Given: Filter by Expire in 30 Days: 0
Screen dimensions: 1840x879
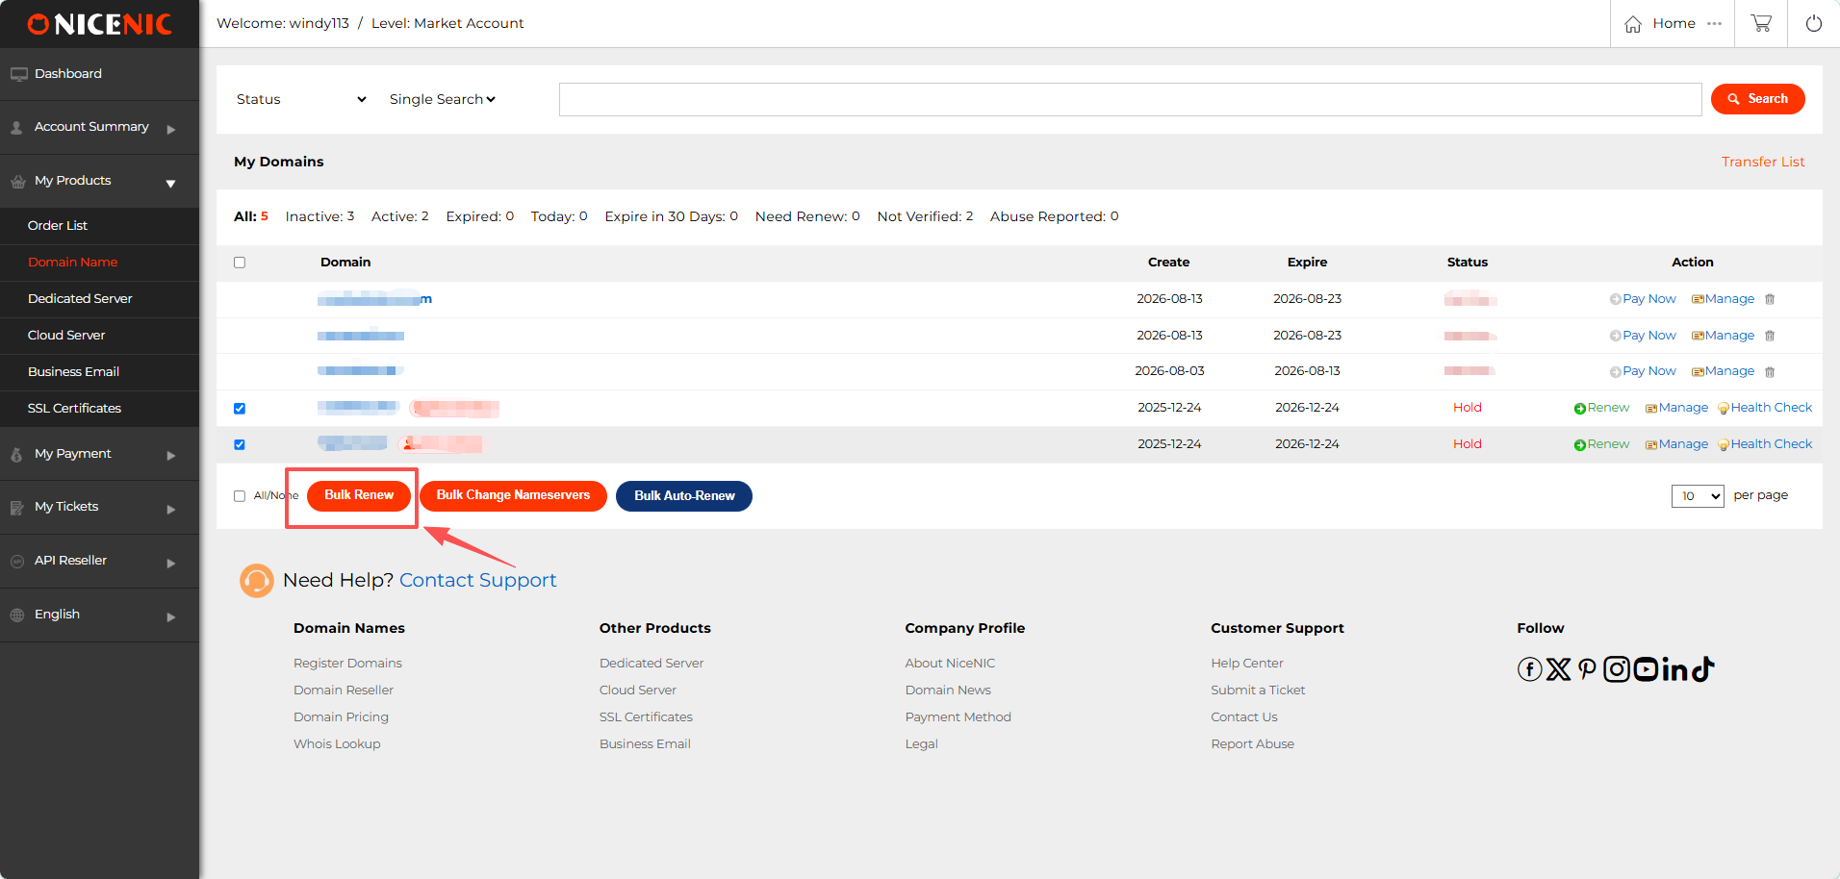Looking at the screenshot, I should [671, 216].
